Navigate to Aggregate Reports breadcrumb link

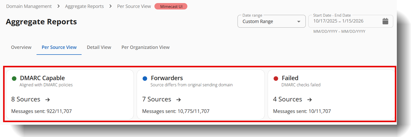pyautogui.click(x=84, y=6)
